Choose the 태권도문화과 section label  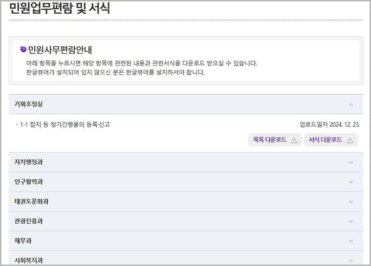(32, 202)
